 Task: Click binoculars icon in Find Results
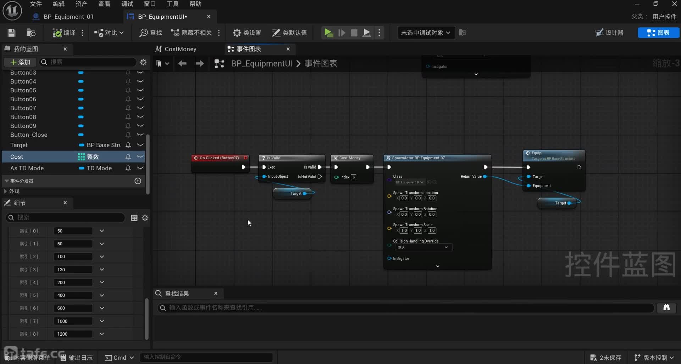point(666,307)
